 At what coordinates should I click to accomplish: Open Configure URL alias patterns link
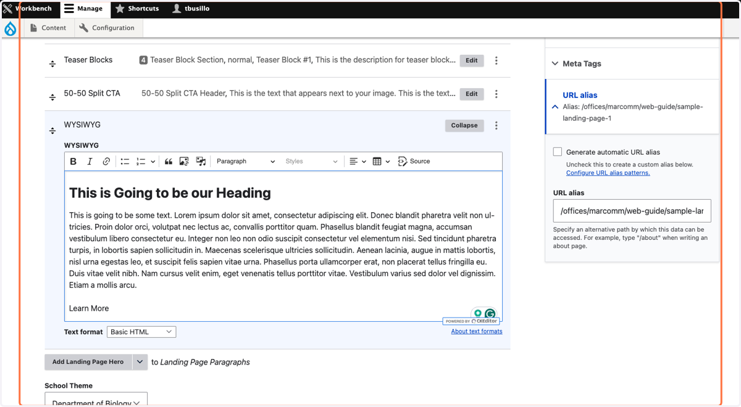click(x=608, y=173)
